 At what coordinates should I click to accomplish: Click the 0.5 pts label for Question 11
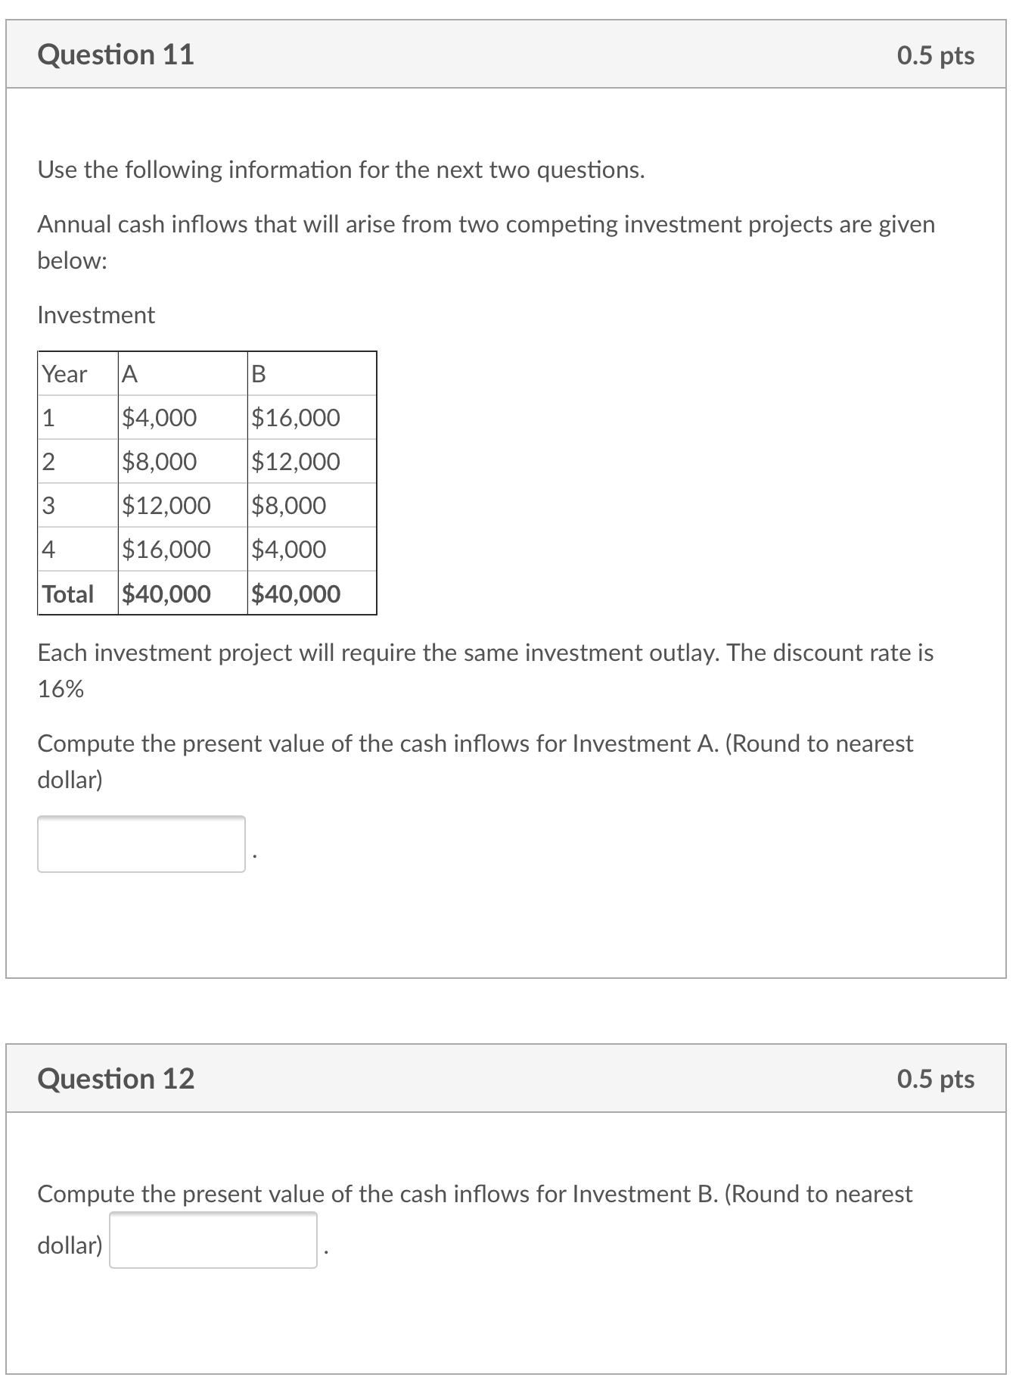(x=935, y=53)
